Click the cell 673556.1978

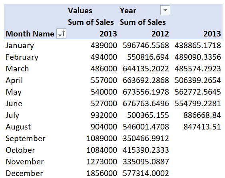coord(146,92)
